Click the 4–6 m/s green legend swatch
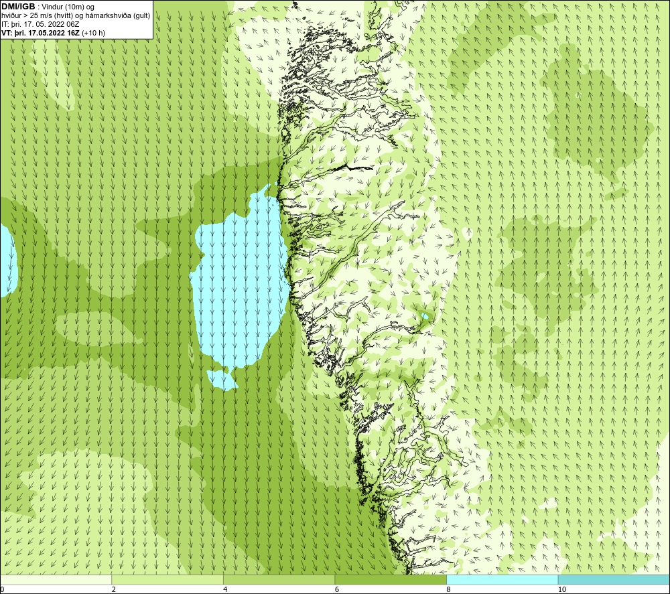Viewport: 670px width, 594px height. pyautogui.click(x=279, y=579)
